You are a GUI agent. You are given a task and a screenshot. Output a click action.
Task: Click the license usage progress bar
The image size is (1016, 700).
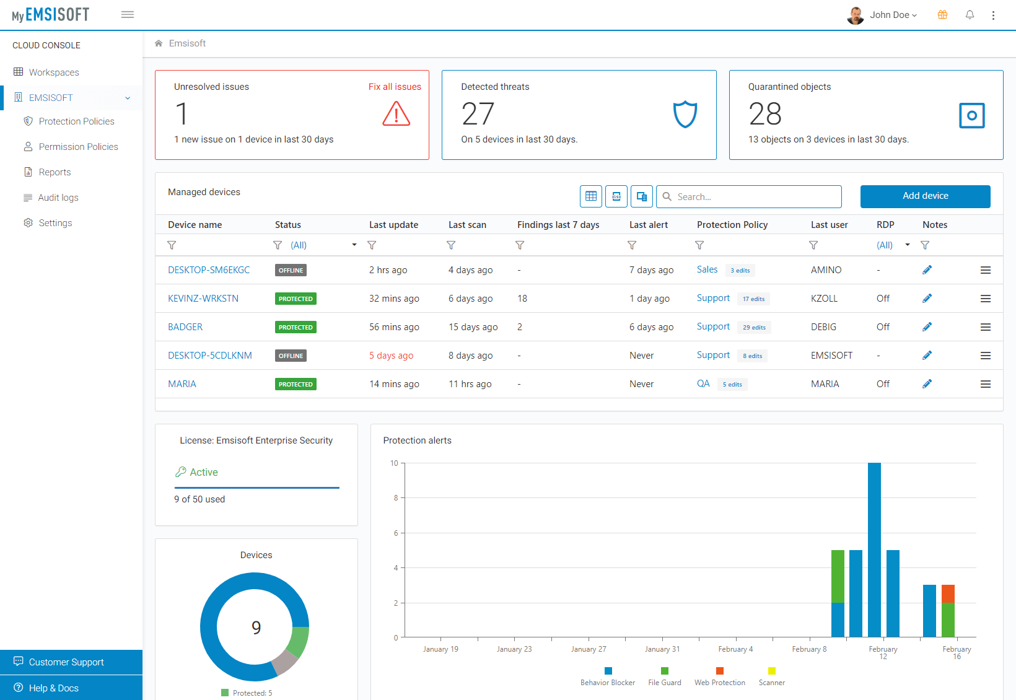click(x=256, y=488)
